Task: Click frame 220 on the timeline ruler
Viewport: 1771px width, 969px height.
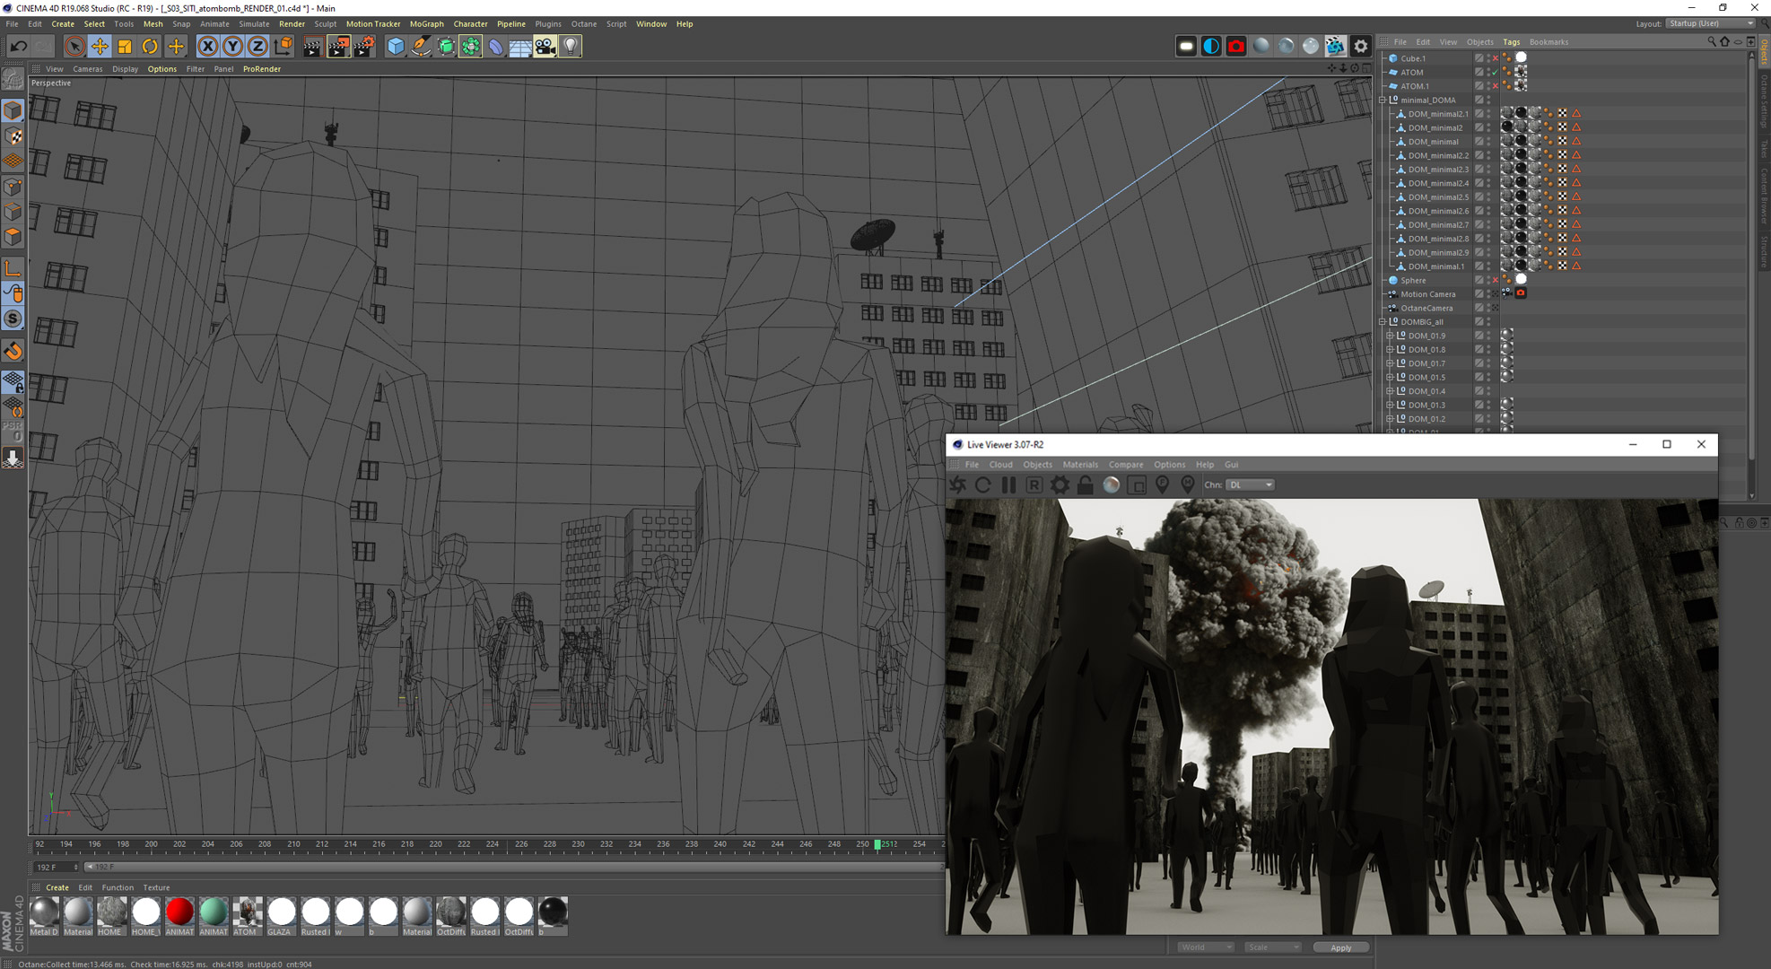Action: (x=435, y=844)
